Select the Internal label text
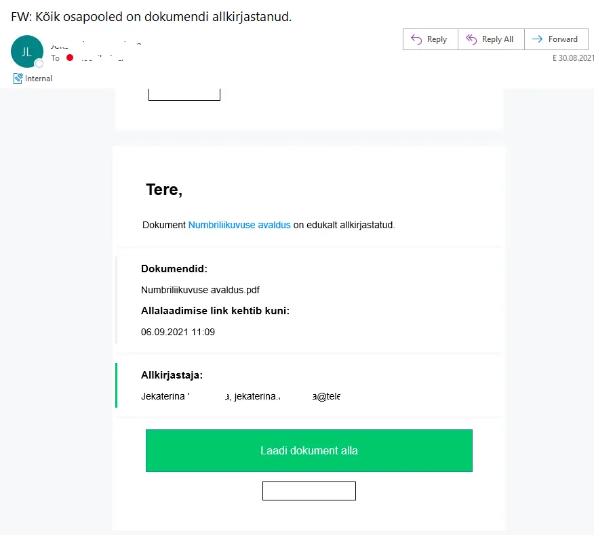The width and height of the screenshot is (594, 535). [38, 79]
